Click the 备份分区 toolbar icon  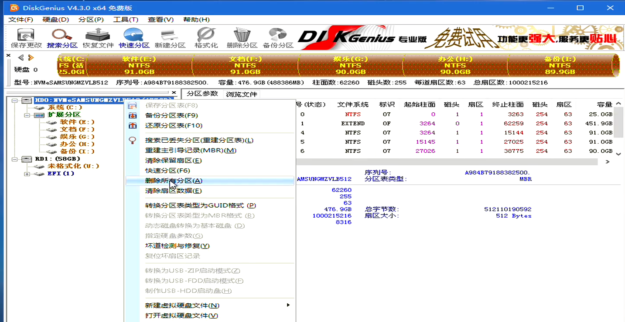click(278, 38)
